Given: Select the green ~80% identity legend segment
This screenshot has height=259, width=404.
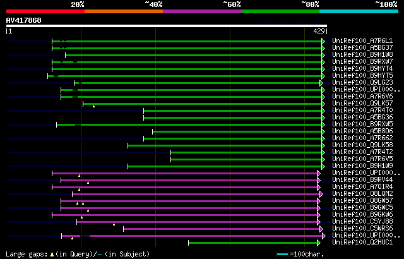Looking at the screenshot, I should pyautogui.click(x=280, y=11).
